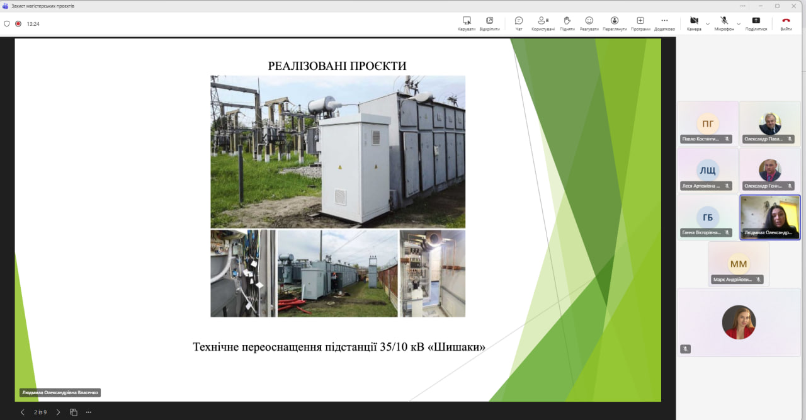The image size is (806, 420).
Task: Open the meeting Чат panel
Action: 519,24
